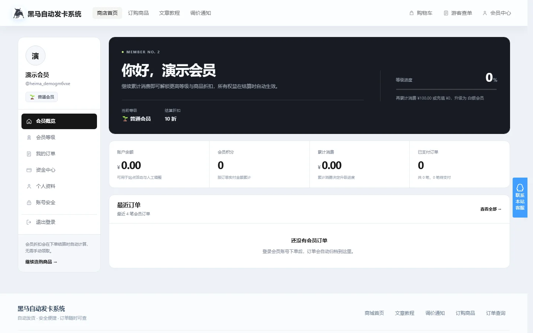Click the footer 订购商品 link

(465, 313)
